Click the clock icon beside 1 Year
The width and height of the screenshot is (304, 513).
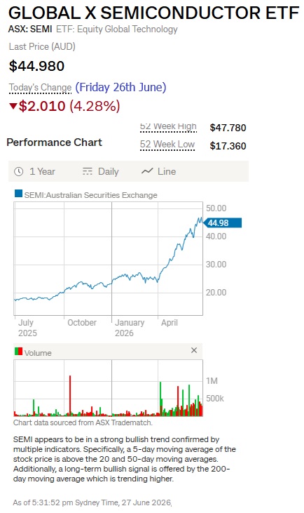[x=19, y=171]
